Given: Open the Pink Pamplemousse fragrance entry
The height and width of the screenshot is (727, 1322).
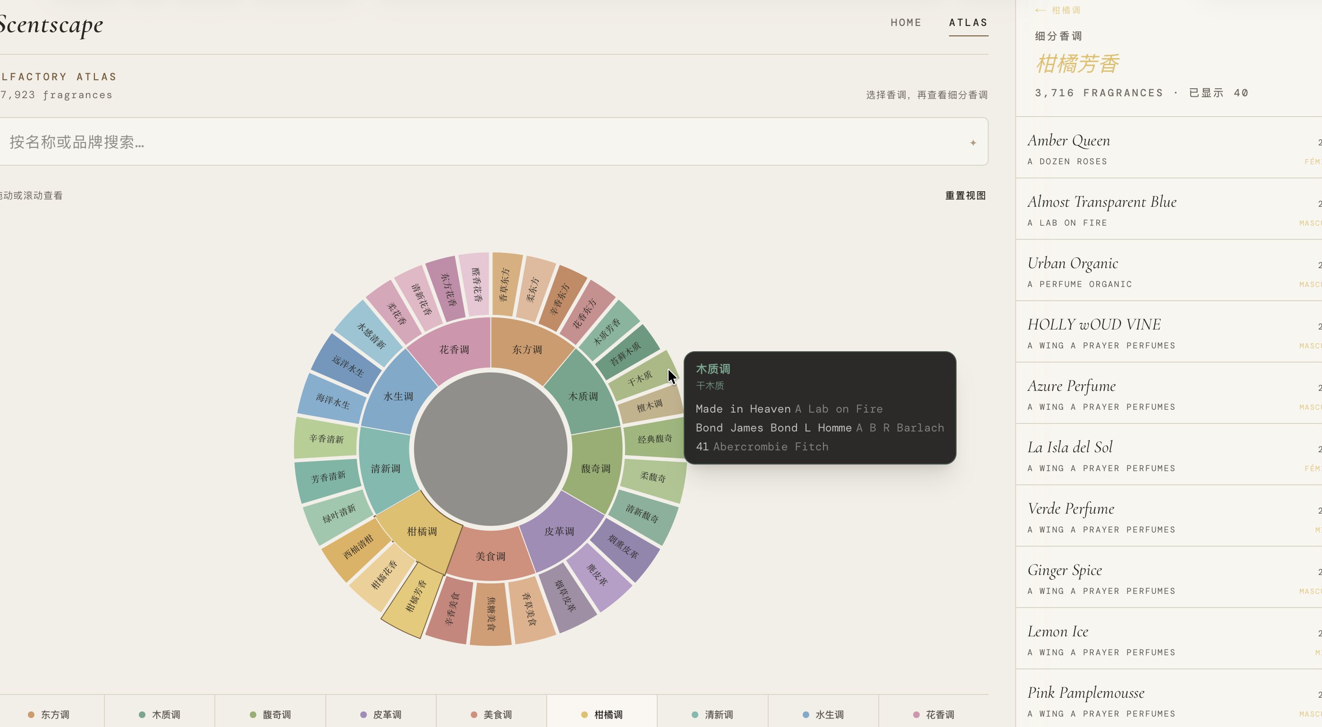Looking at the screenshot, I should click(x=1169, y=699).
